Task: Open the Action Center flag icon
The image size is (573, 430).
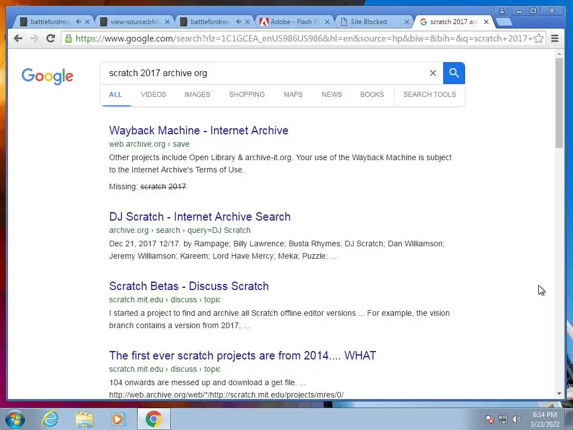Action: coord(490,419)
